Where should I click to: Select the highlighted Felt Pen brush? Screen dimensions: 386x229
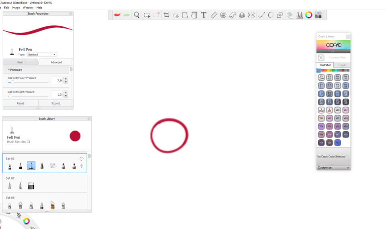(x=31, y=166)
